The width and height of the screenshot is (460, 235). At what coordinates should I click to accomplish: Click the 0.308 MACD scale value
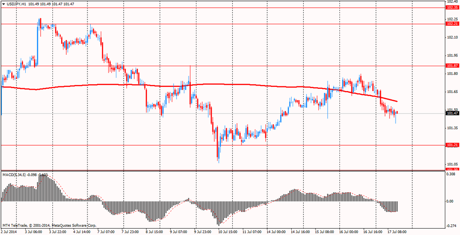point(452,174)
